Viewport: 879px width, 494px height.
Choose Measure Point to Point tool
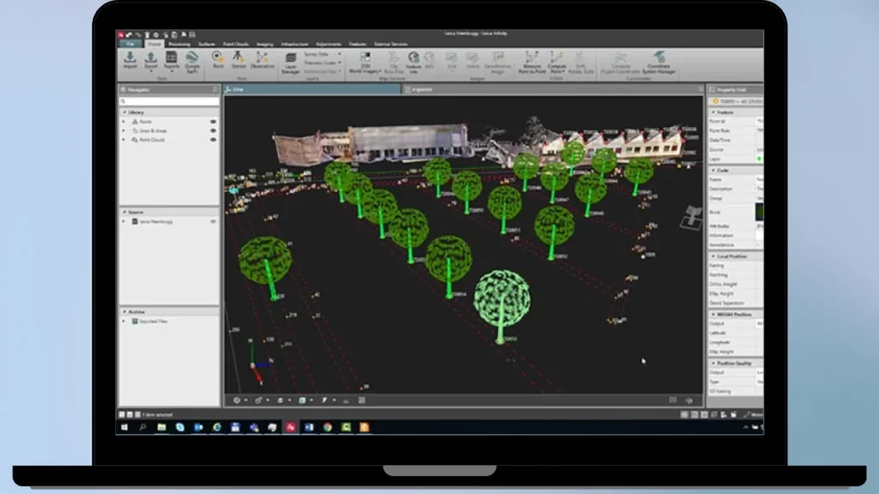[531, 63]
